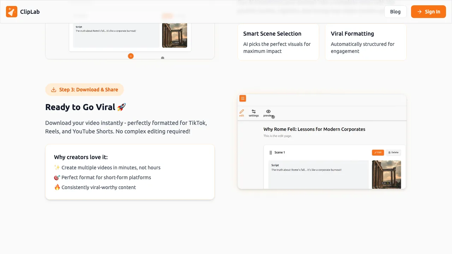Open the Blog page

point(395,12)
